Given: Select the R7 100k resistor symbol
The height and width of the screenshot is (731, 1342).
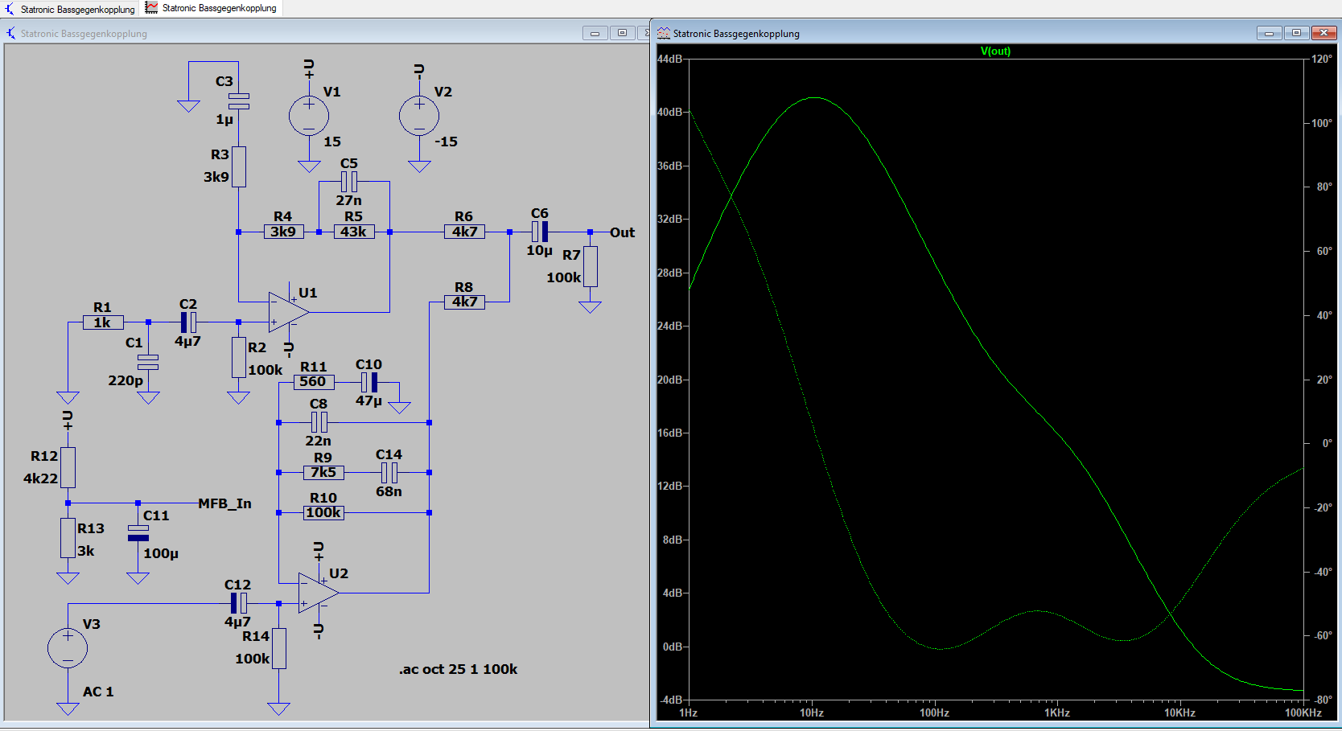Looking at the screenshot, I should 591,266.
